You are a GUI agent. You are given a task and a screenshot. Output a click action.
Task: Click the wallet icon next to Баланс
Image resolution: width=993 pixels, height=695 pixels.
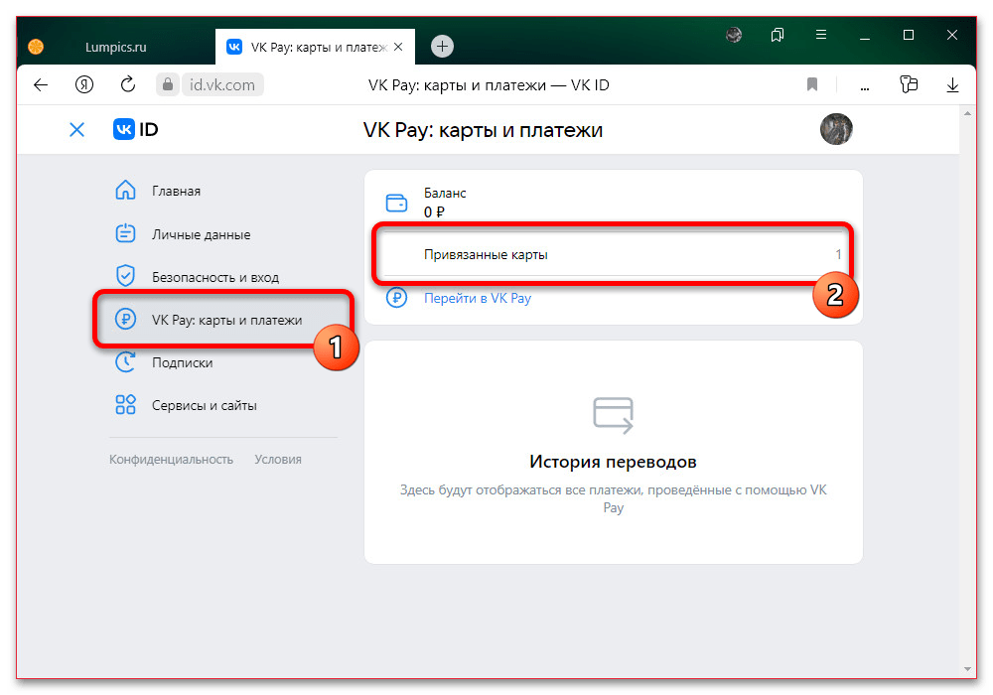396,203
